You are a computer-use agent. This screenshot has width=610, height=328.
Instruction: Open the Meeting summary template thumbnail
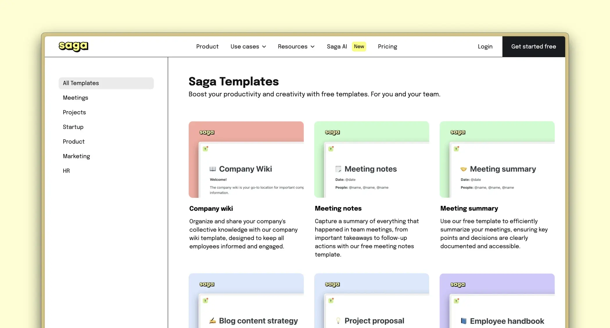(497, 160)
